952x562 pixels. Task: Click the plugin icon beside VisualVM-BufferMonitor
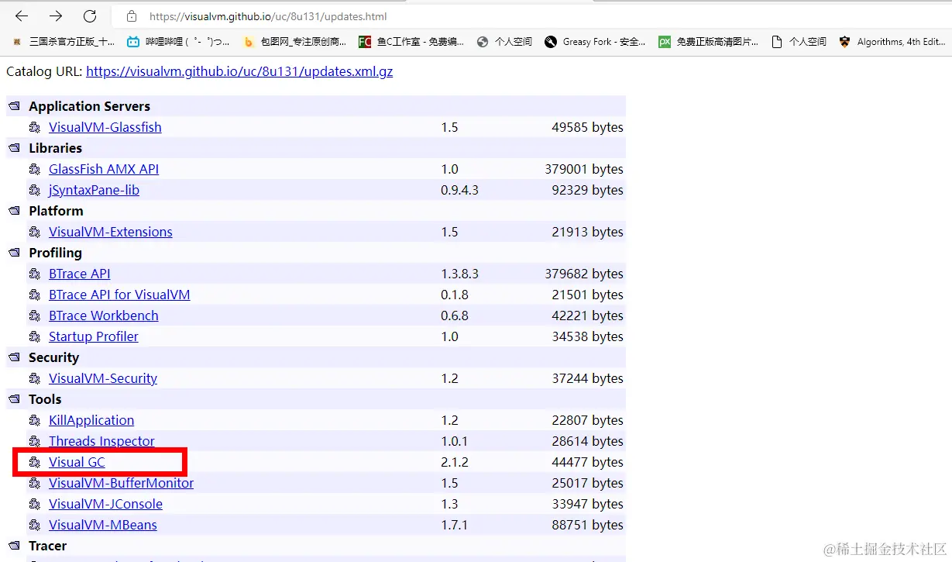point(34,483)
